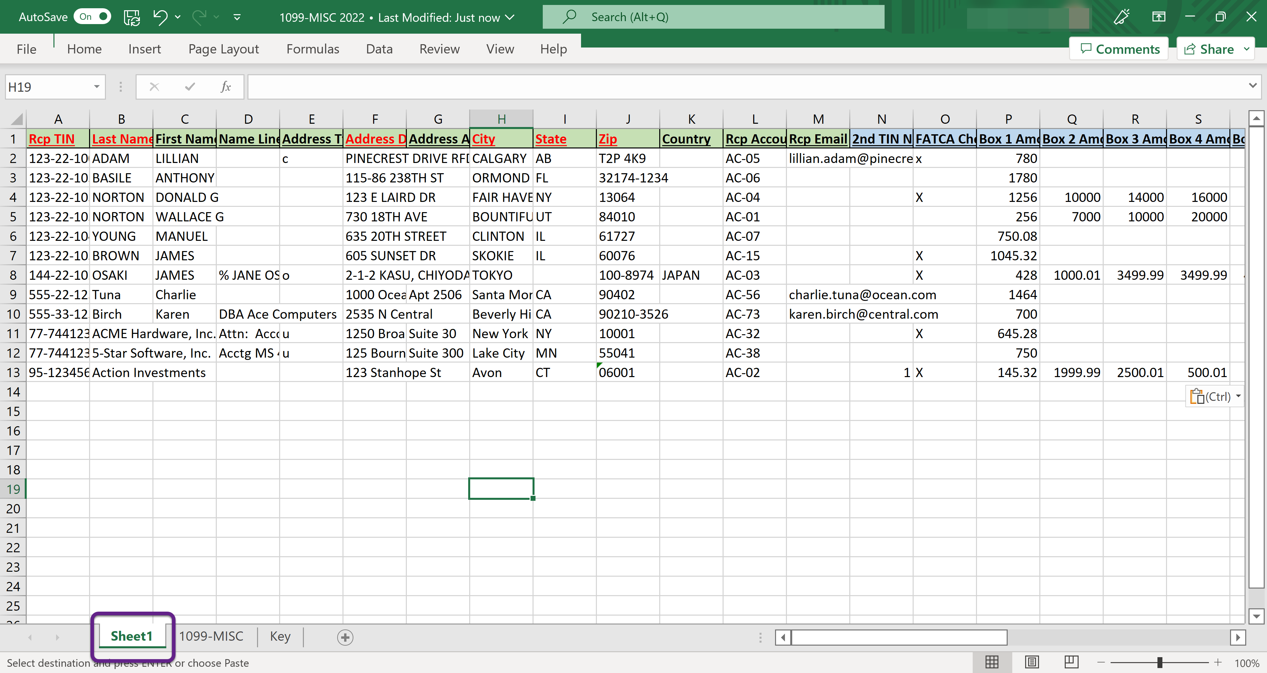Expand the formula bar chevron
1267x673 pixels.
coord(1252,85)
